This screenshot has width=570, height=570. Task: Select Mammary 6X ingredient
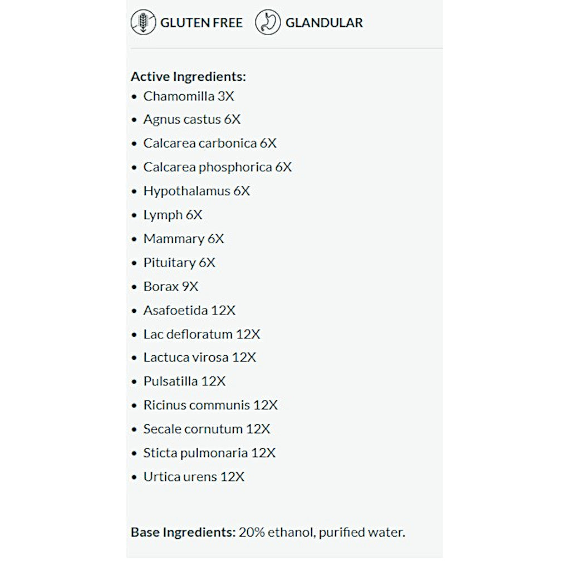click(x=184, y=239)
